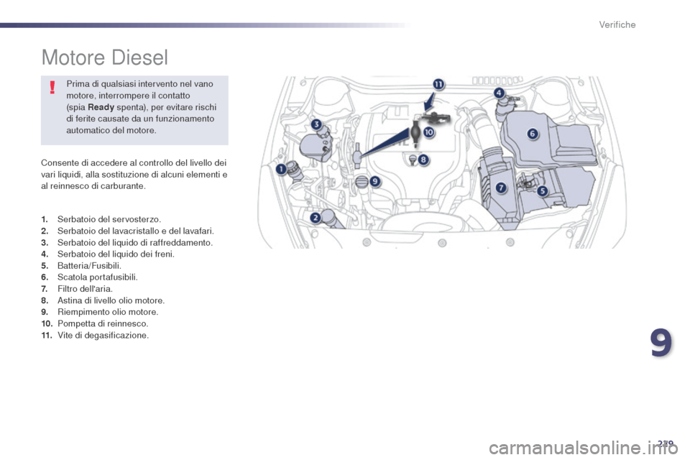690x460 pixels.
Task: Click list item 'Serbatoio del servosterzo.'
Action: 109,219
